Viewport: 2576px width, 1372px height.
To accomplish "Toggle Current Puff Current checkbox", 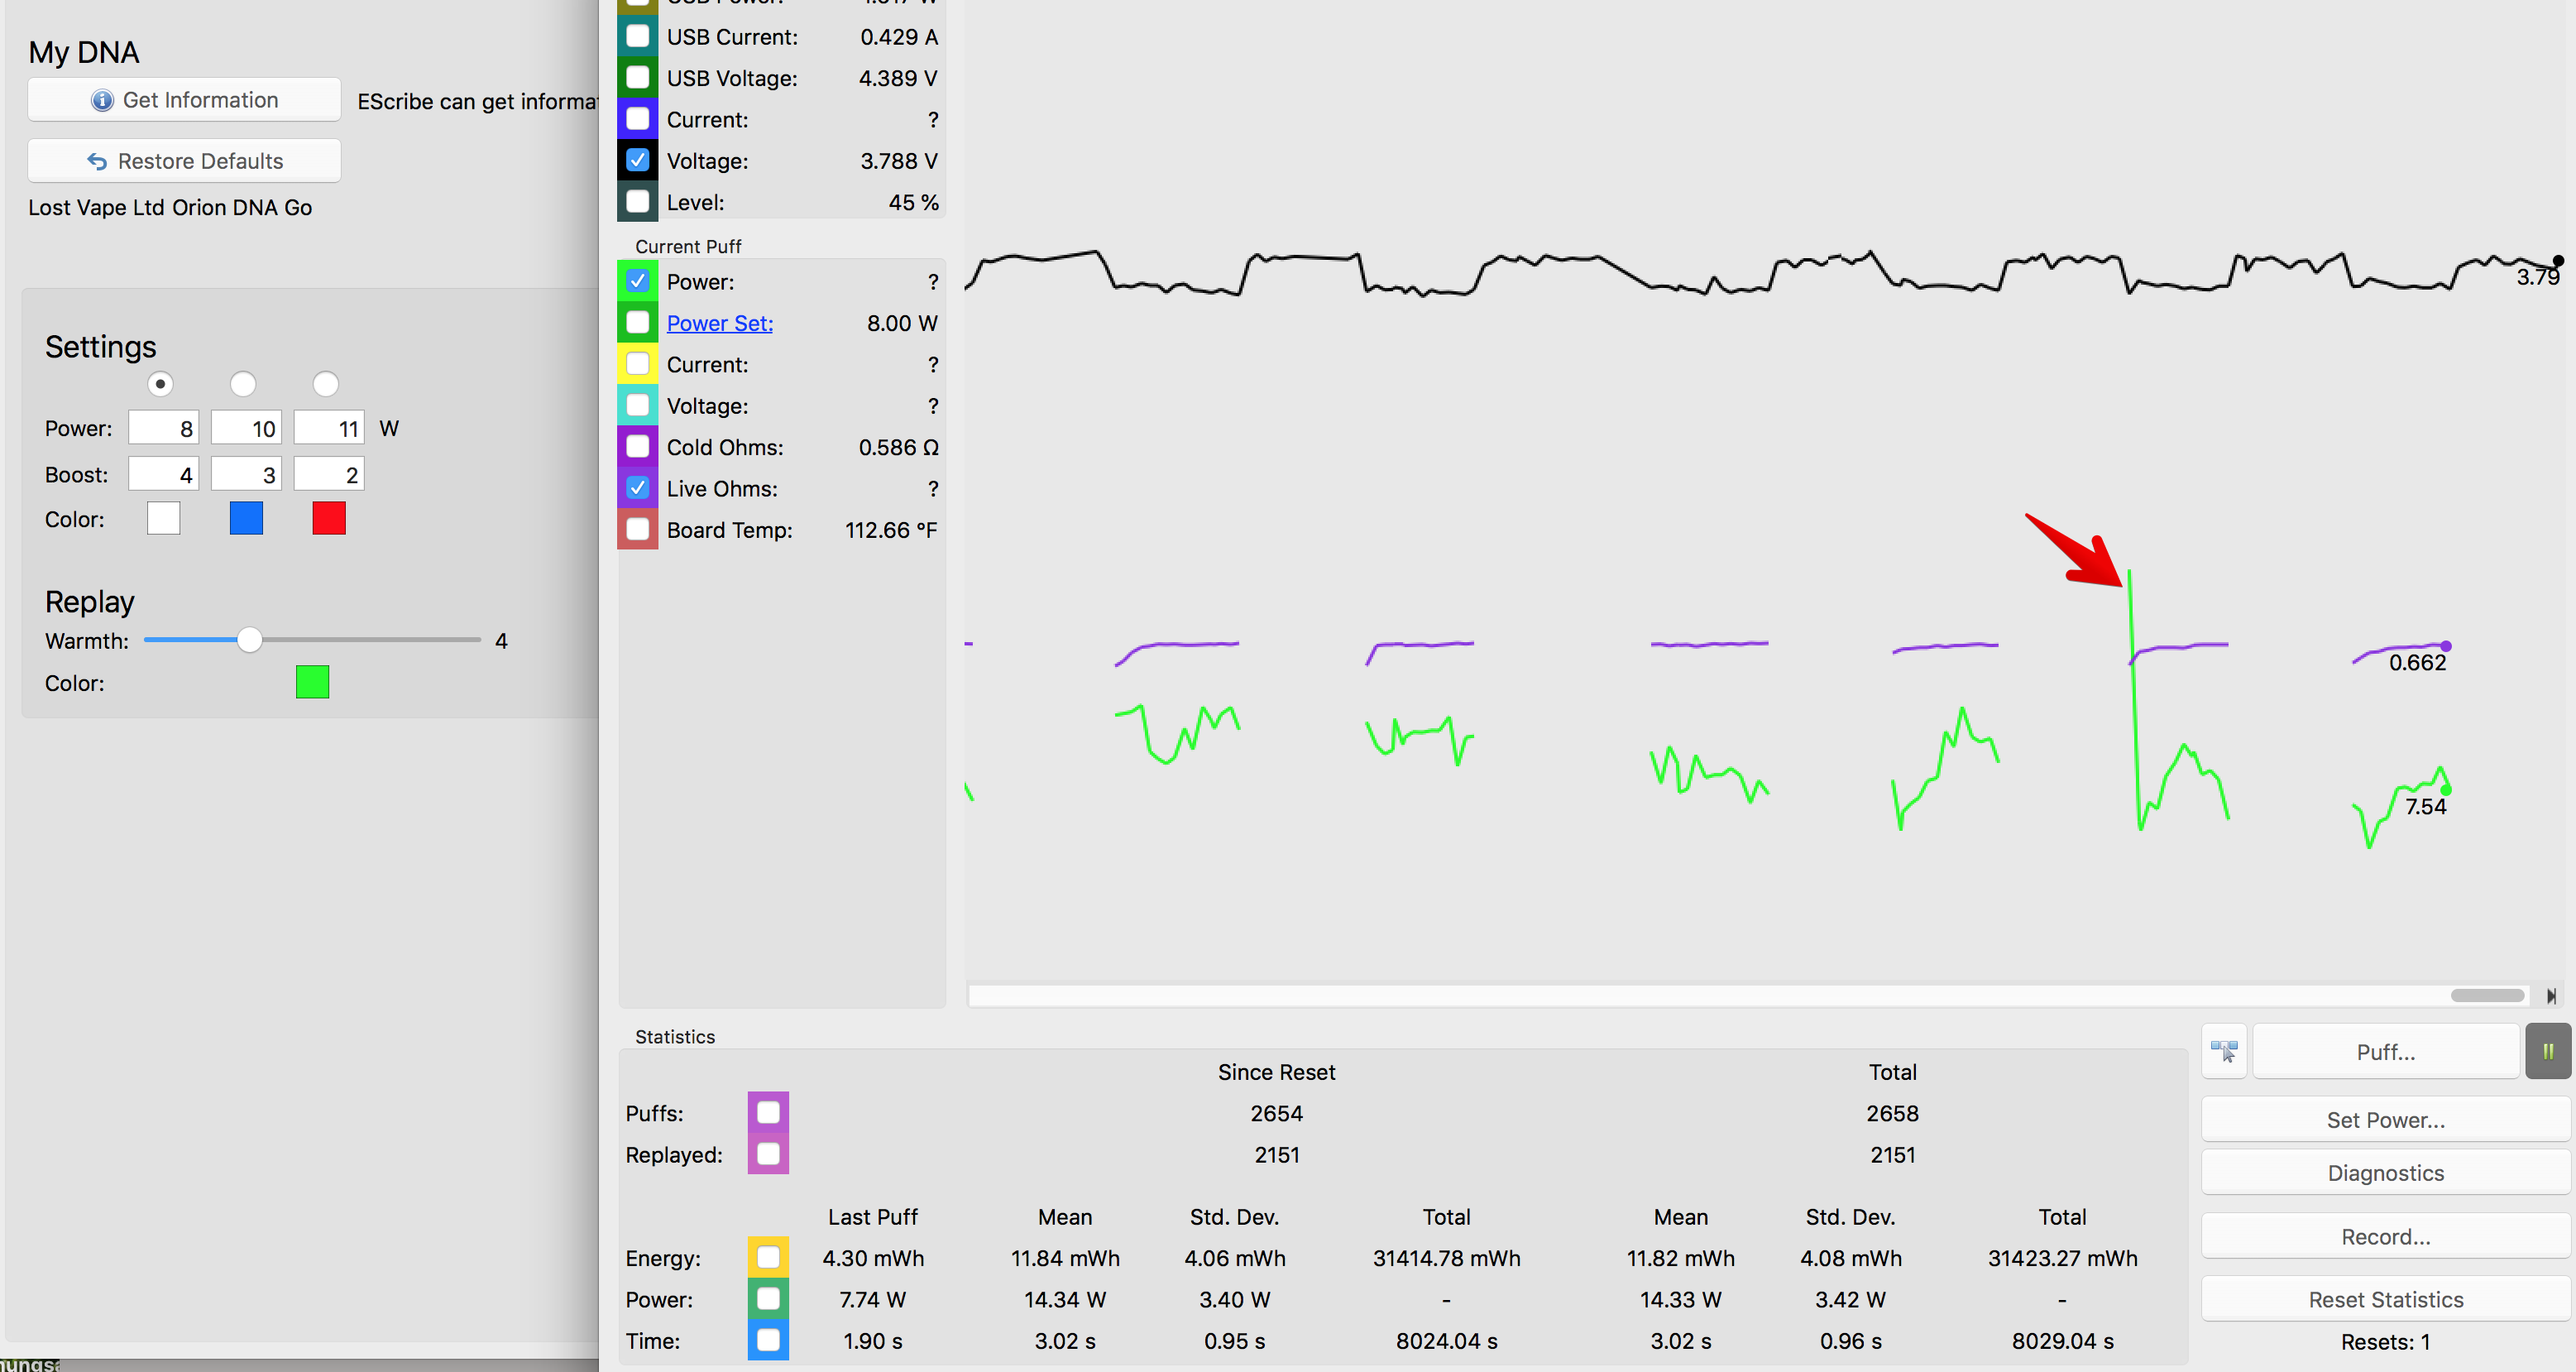I will pyautogui.click(x=637, y=364).
